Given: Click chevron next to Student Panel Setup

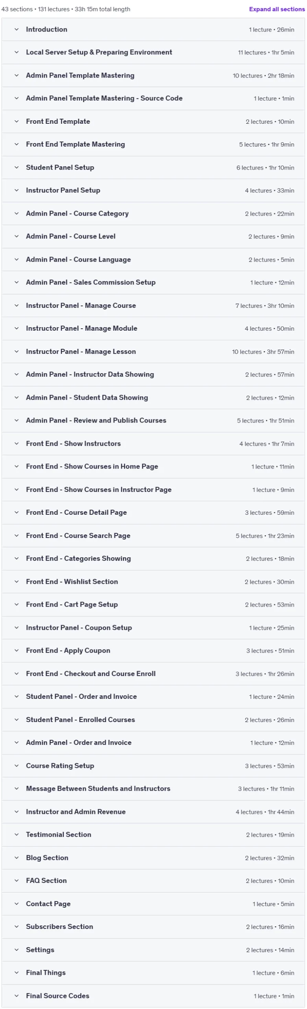Looking at the screenshot, I should (17, 168).
